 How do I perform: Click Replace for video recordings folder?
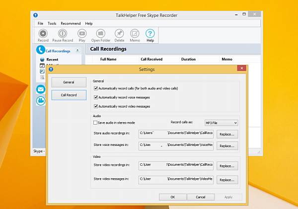click(227, 166)
